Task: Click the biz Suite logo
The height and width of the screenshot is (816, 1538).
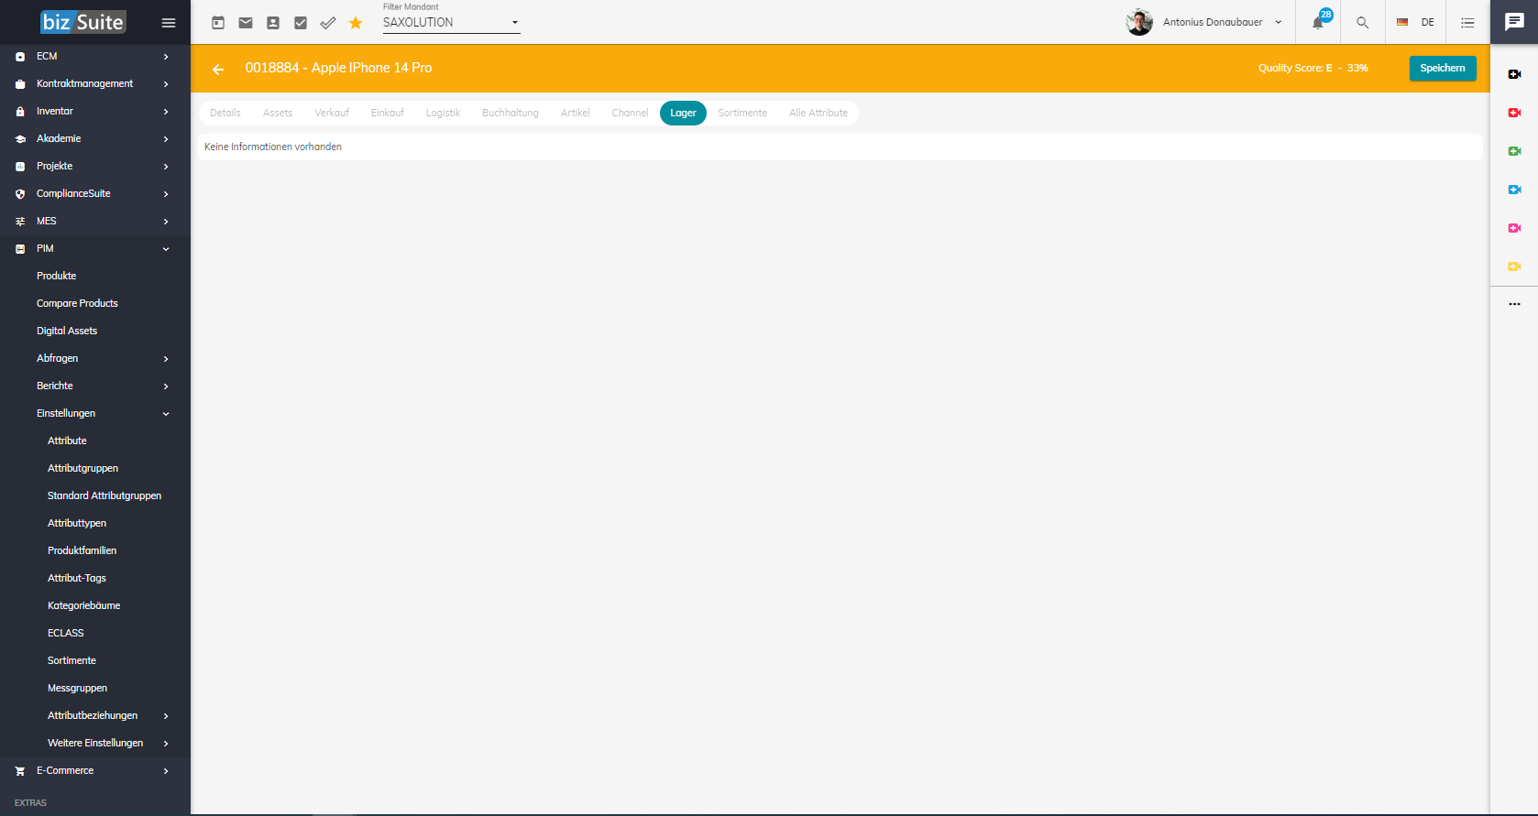Action: (x=83, y=22)
